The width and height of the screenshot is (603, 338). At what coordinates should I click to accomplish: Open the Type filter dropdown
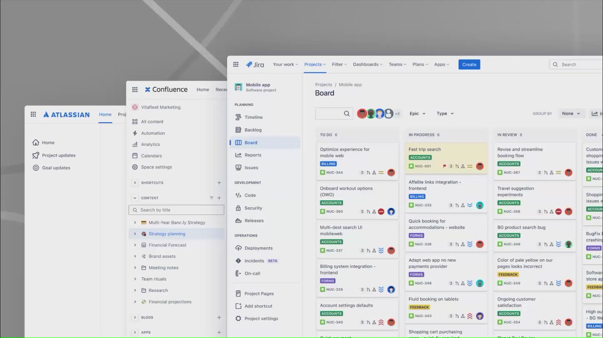pyautogui.click(x=445, y=114)
